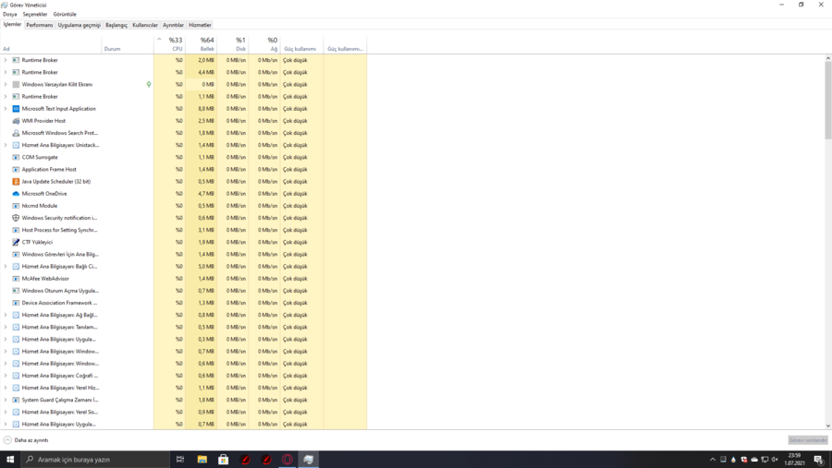This screenshot has width=832, height=468.
Task: Sort processes by the Bellek column
Action: 202,44
